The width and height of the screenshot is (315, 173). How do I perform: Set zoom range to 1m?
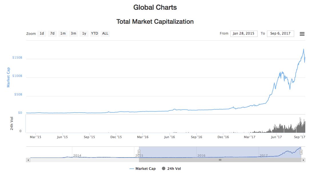pyautogui.click(x=63, y=33)
